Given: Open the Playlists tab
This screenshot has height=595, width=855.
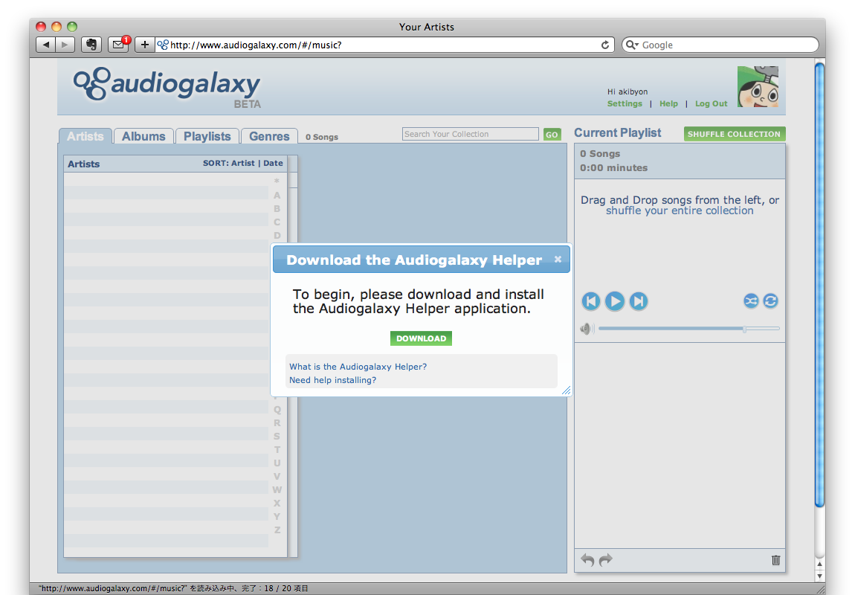Looking at the screenshot, I should point(207,136).
